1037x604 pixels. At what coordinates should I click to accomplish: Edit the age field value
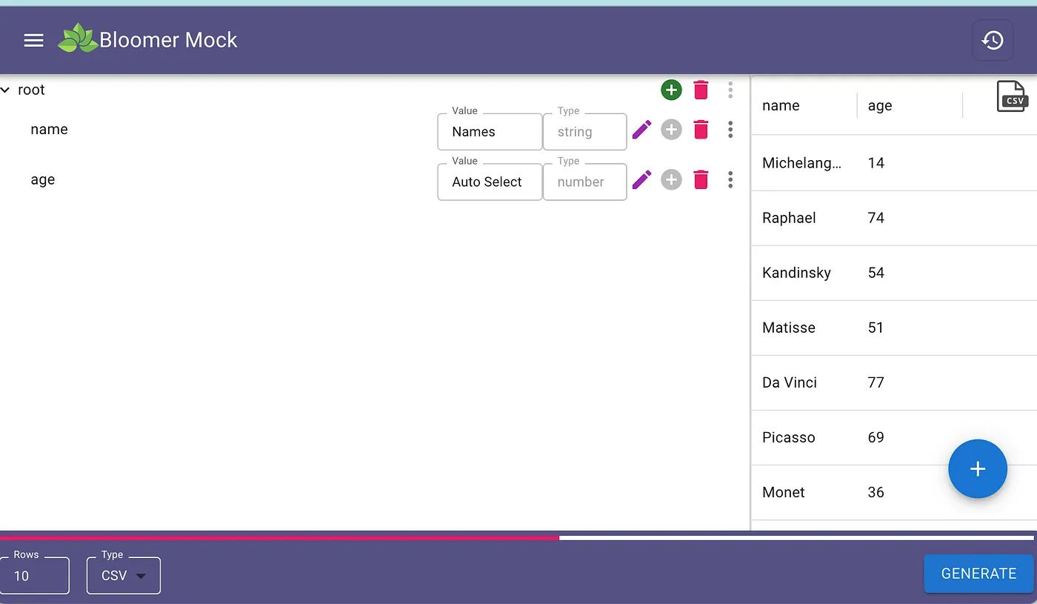point(641,179)
